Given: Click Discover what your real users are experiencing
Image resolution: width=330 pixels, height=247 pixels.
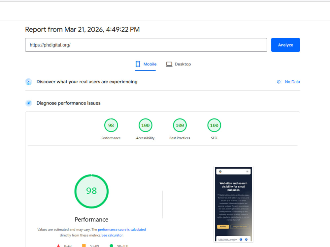Looking at the screenshot, I should (87, 82).
